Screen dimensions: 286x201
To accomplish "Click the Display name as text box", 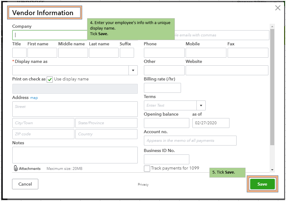I will tap(71, 70).
